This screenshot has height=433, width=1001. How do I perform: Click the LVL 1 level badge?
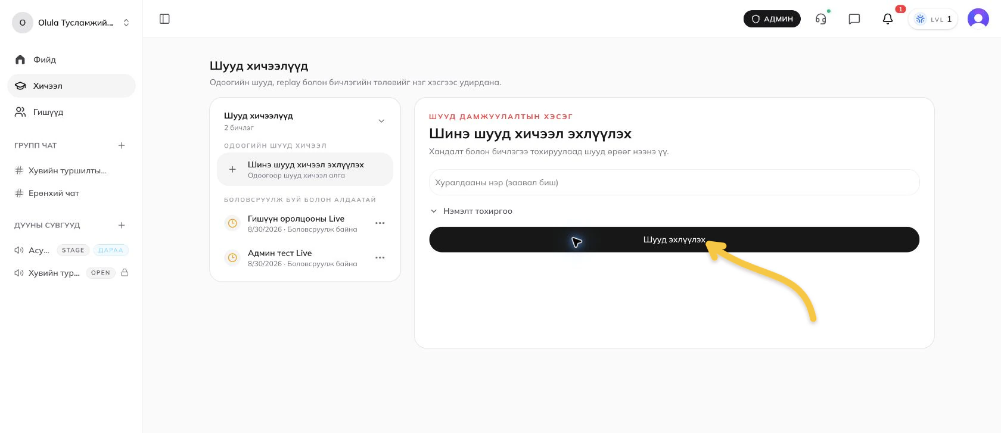pyautogui.click(x=933, y=19)
